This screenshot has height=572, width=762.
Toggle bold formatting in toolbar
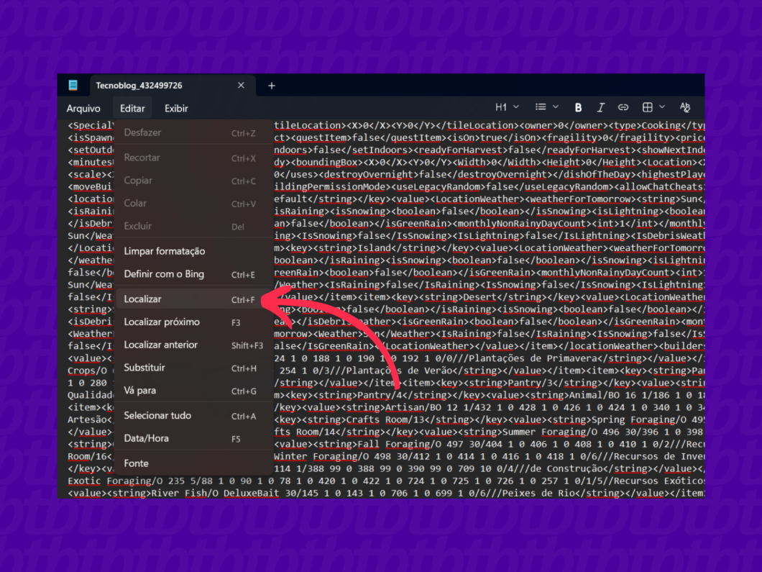pyautogui.click(x=578, y=107)
